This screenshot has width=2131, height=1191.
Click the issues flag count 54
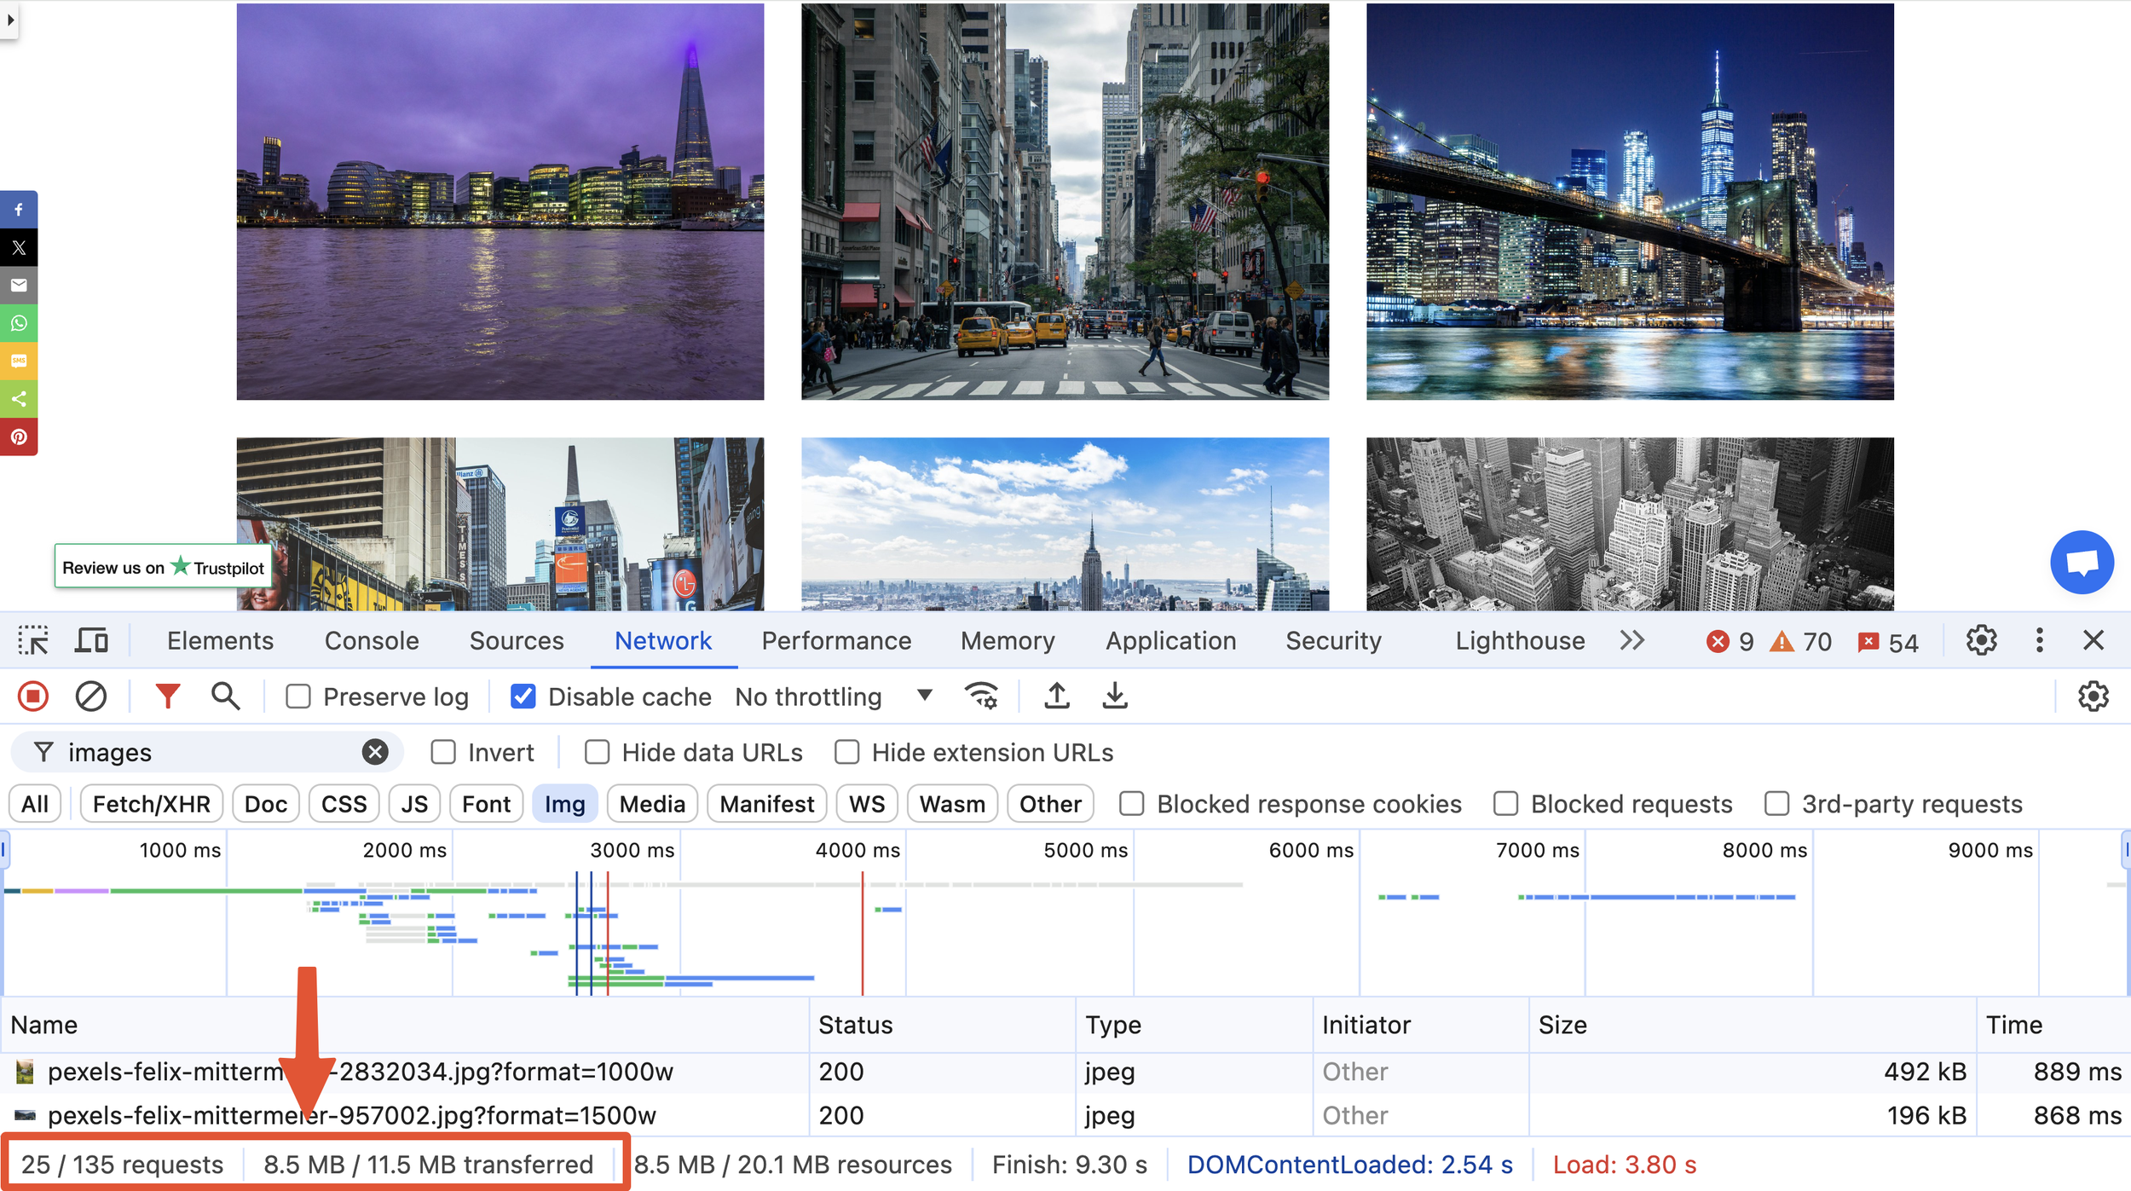tap(1887, 641)
